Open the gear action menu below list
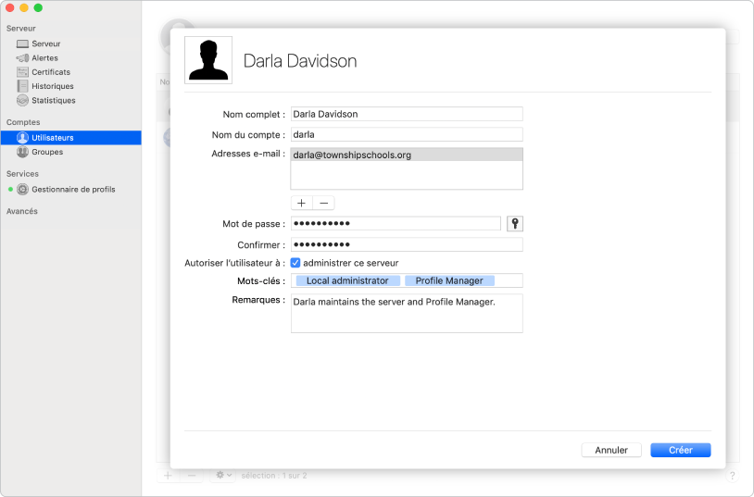 (x=223, y=476)
